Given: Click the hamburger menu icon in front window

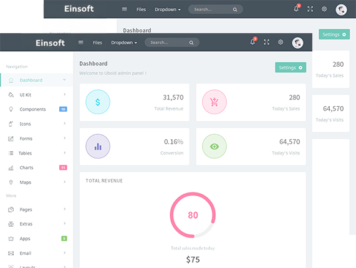Looking at the screenshot, I should coord(80,42).
